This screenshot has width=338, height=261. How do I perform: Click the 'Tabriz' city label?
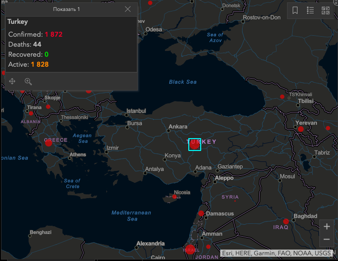point(322,153)
